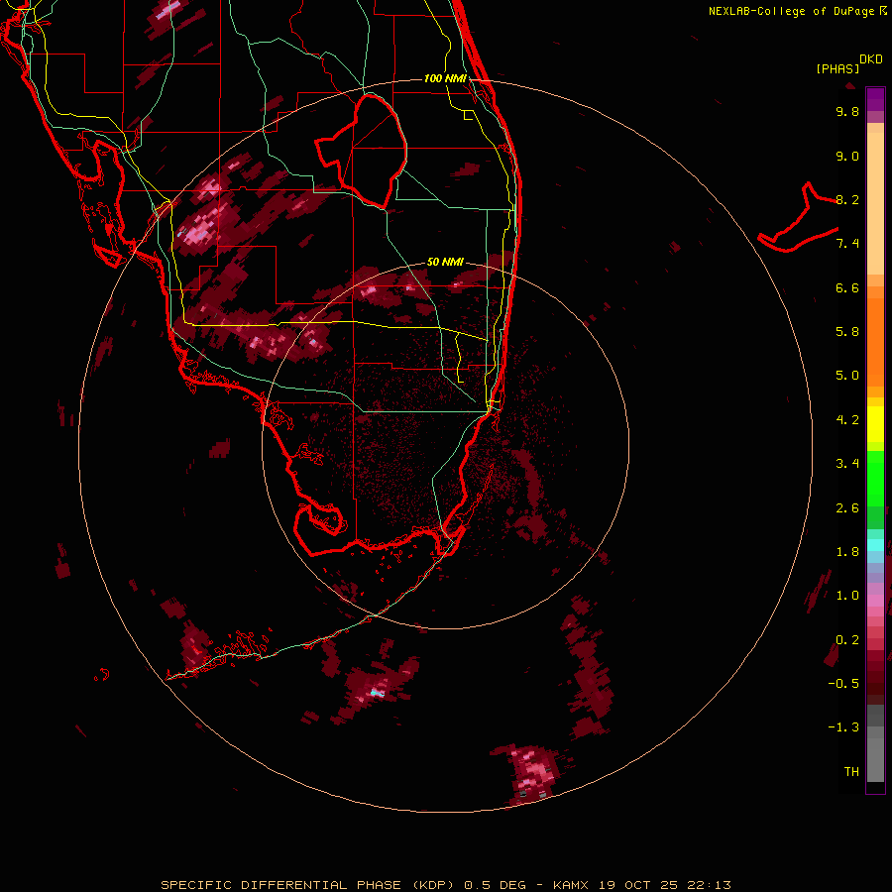
Task: Select the 9.8 value on the color scale
Action: (x=847, y=111)
